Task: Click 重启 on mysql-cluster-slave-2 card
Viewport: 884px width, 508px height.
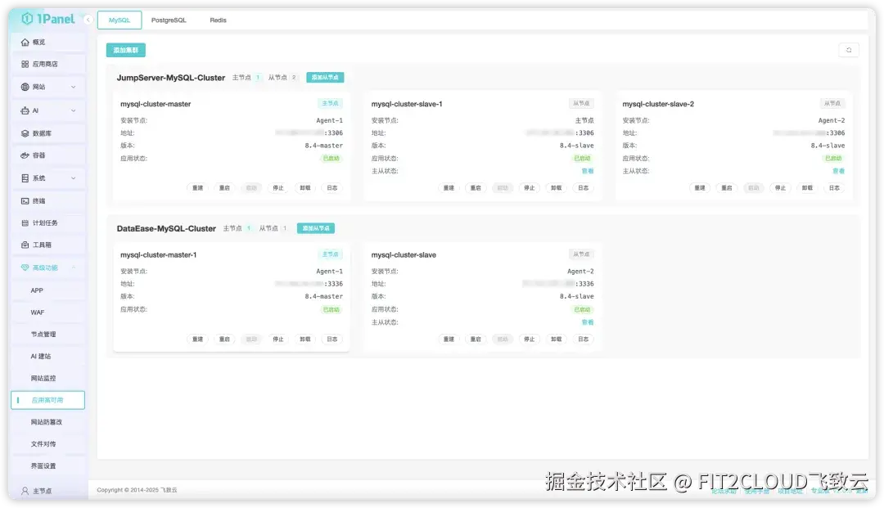Action: pos(727,188)
